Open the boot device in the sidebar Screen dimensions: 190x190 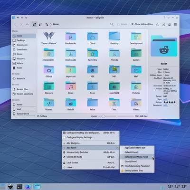(x=24, y=109)
